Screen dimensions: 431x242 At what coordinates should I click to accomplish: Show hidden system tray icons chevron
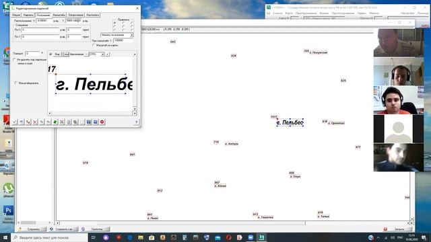[378, 237]
